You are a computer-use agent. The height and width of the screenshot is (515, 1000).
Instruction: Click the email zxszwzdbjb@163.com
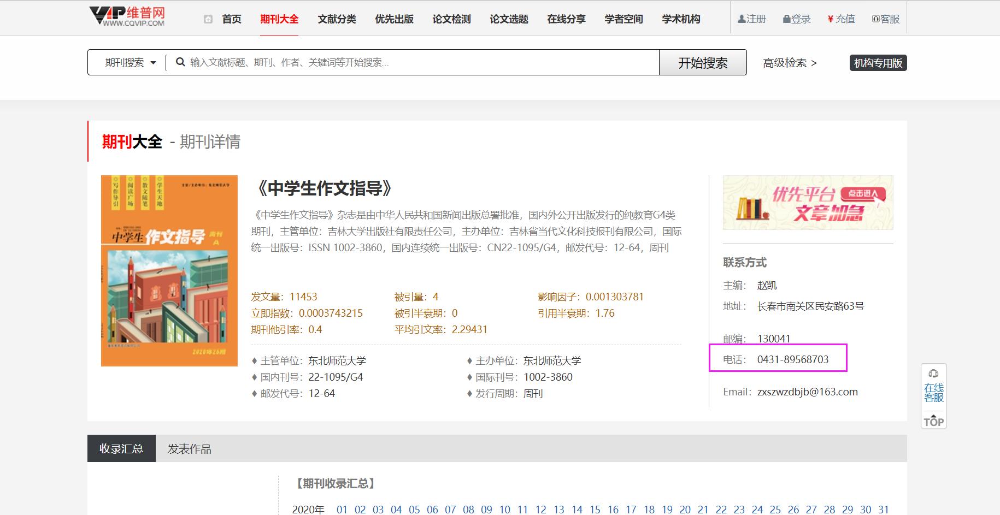(808, 392)
